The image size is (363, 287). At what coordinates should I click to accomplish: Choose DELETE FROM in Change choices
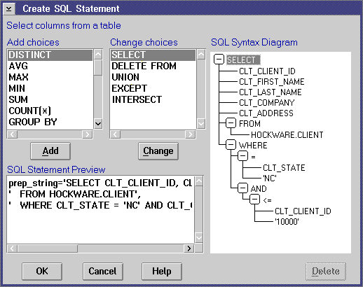tap(144, 66)
